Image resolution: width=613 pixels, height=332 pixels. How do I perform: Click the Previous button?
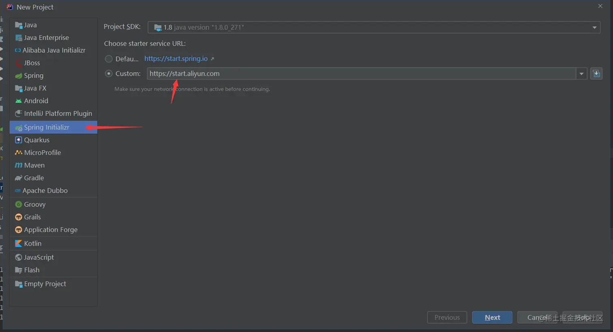coord(447,317)
